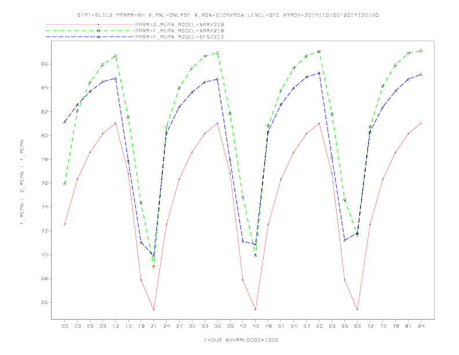Click x-axis forecast hour label 84
This screenshot has height=355, width=459.
[x=421, y=326]
